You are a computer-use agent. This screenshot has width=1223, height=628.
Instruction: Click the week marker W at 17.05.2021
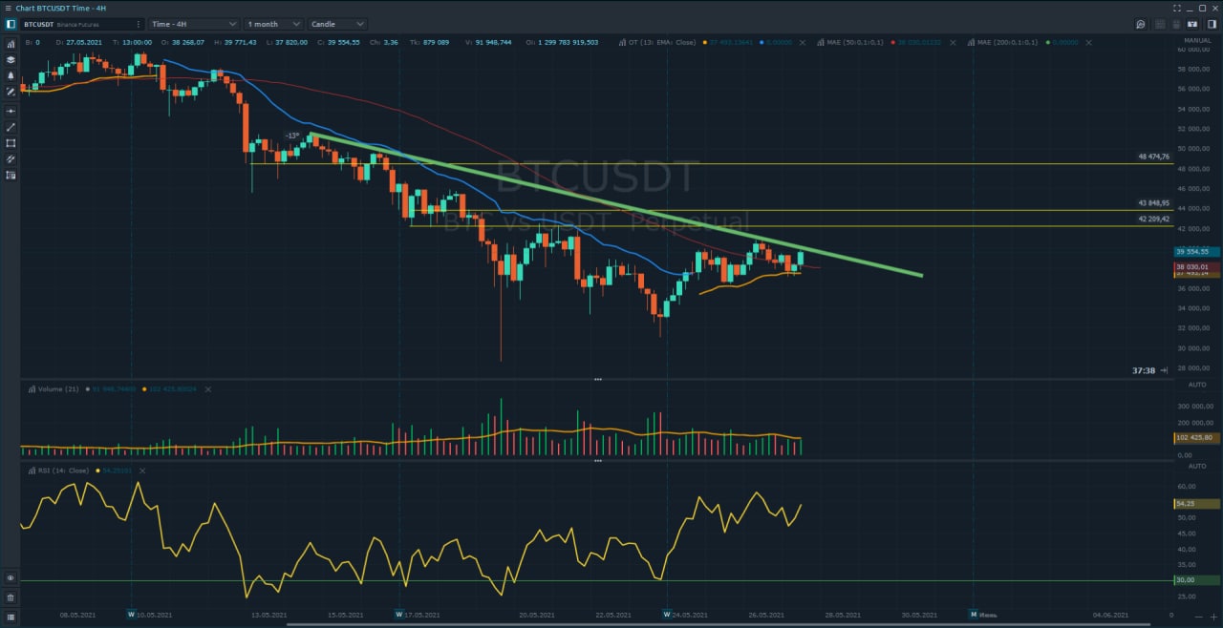tap(399, 615)
